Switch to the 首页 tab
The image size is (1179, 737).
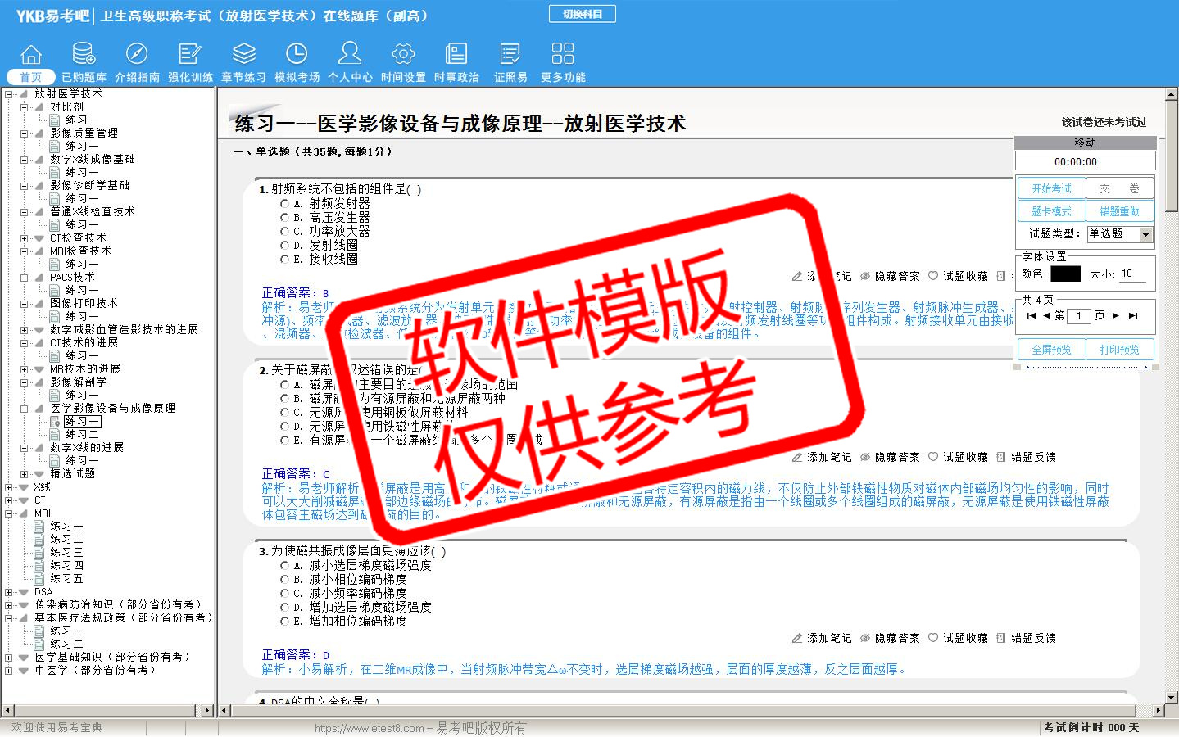click(x=30, y=77)
